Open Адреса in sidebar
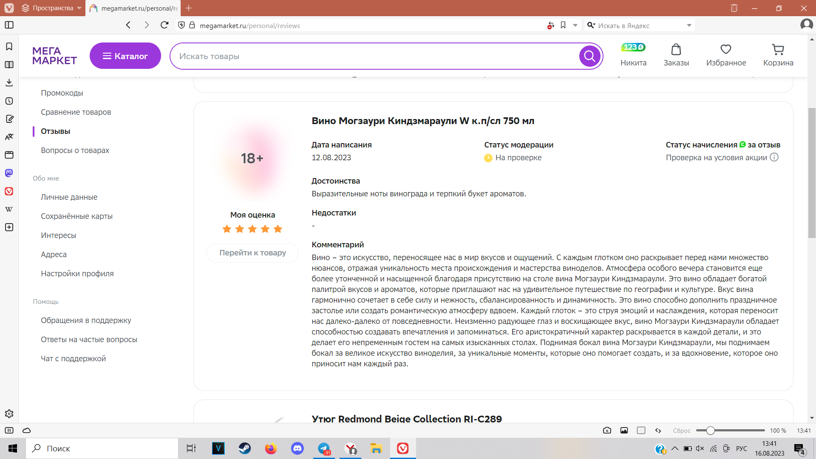The height and width of the screenshot is (459, 816). pyautogui.click(x=54, y=255)
